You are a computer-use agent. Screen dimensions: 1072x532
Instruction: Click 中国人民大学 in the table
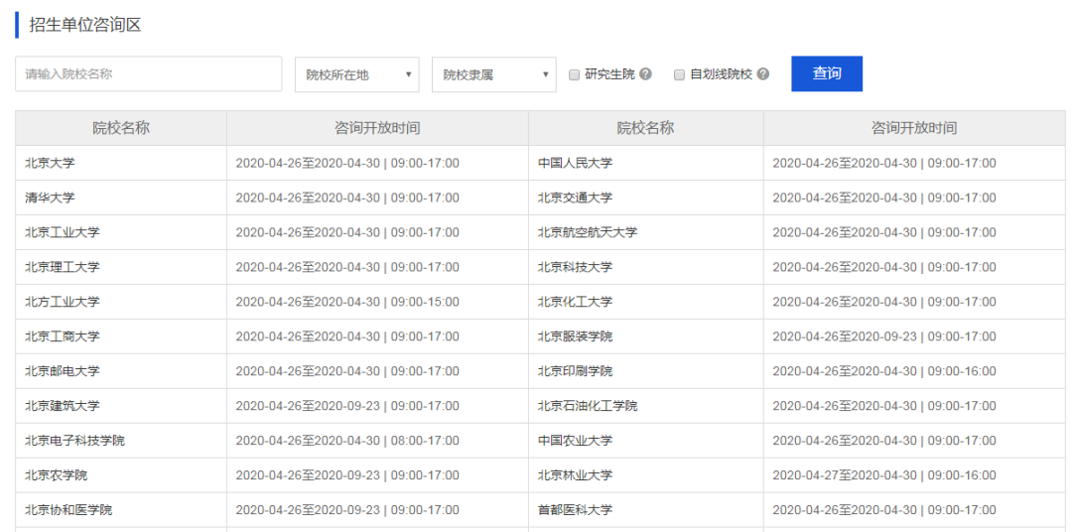pyautogui.click(x=575, y=164)
